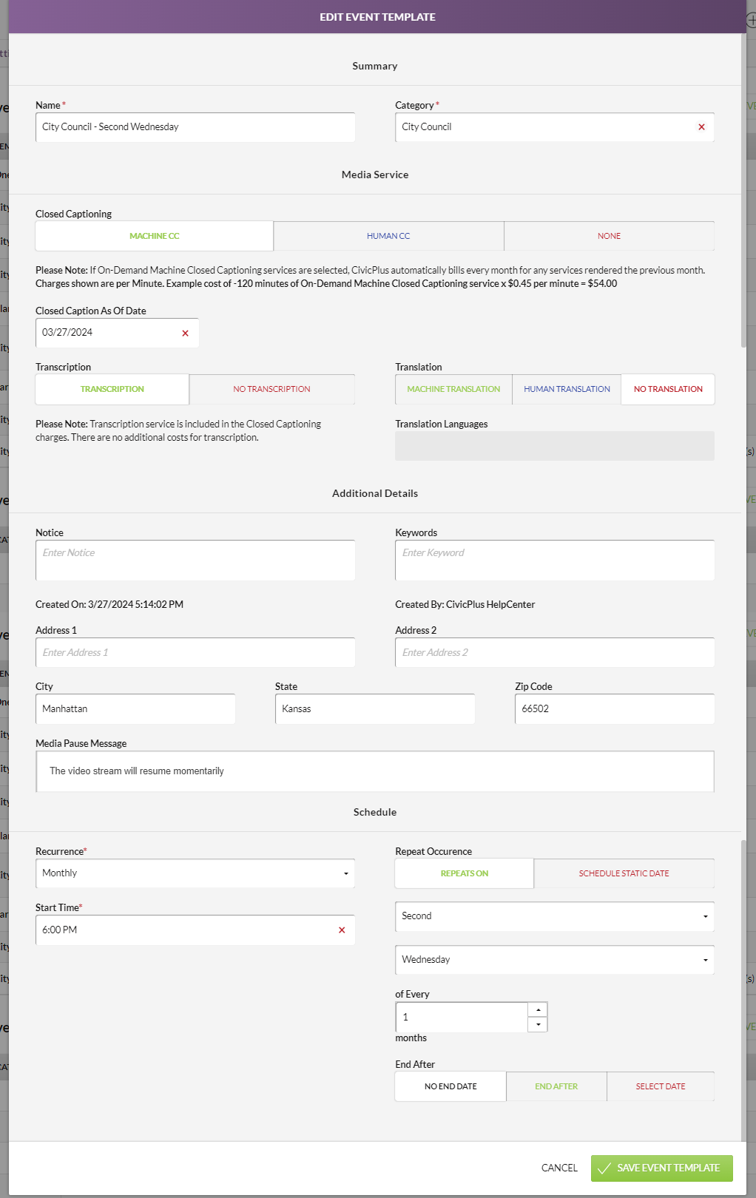The width and height of the screenshot is (756, 1198).
Task: Select Human Translation
Action: coord(567,389)
